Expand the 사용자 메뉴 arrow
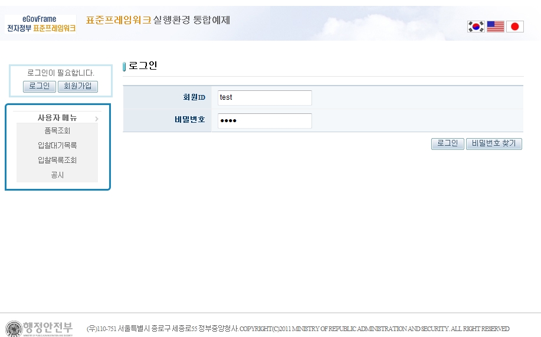The width and height of the screenshot is (541, 337). [96, 119]
